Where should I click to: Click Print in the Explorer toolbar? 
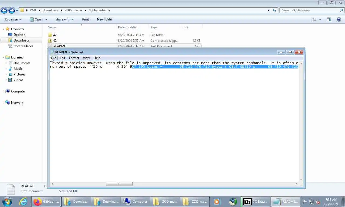coord(85,19)
